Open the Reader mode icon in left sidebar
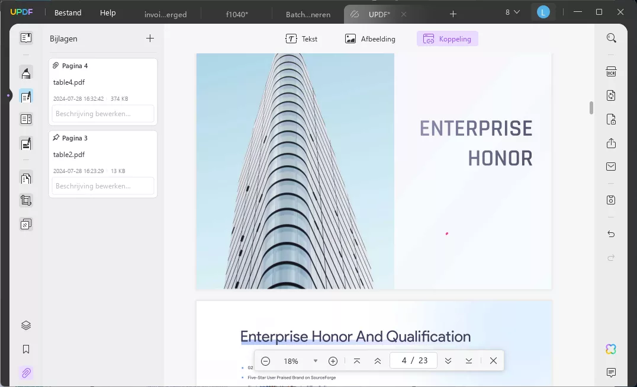The image size is (637, 387). pyautogui.click(x=26, y=38)
